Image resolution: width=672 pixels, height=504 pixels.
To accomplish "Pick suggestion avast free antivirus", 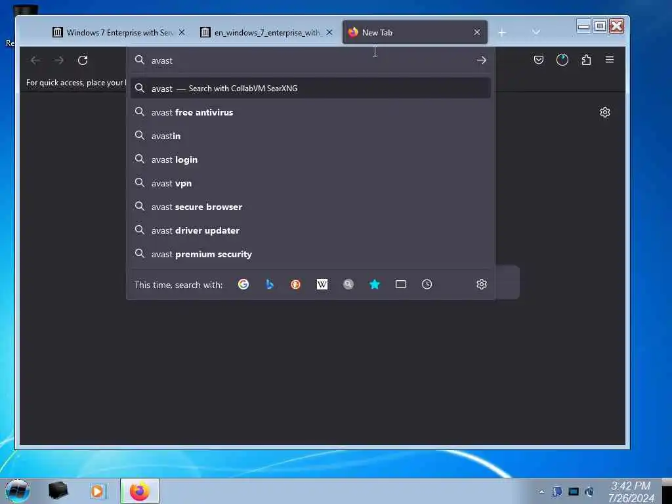I will tap(310, 112).
